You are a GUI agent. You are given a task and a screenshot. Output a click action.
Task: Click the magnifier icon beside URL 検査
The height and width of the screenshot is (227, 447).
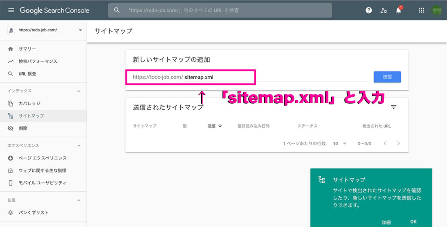coord(10,74)
